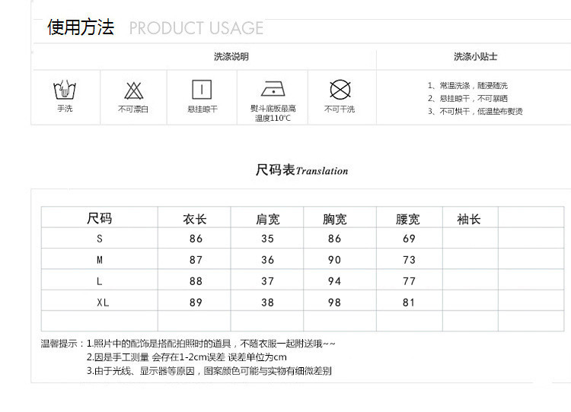Click the hand wash (手洗) care icon

65,90
